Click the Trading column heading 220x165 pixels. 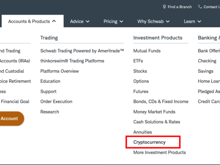pos(49,38)
